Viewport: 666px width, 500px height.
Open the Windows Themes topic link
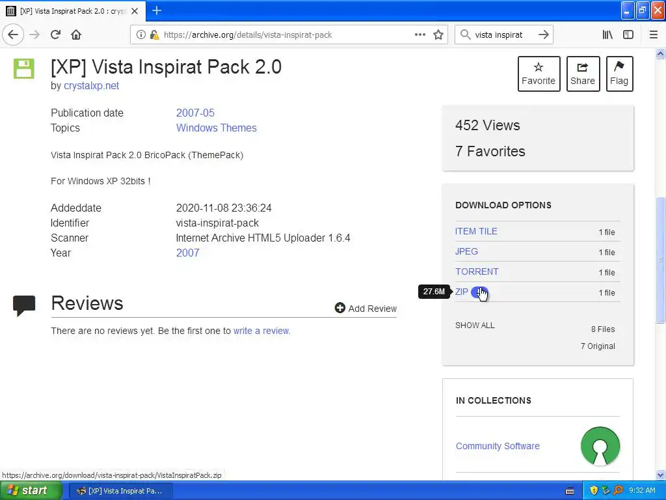pos(216,128)
